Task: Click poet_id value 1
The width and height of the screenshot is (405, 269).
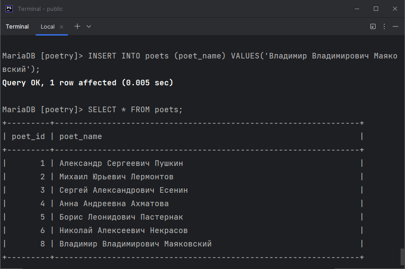Action: click(x=42, y=163)
